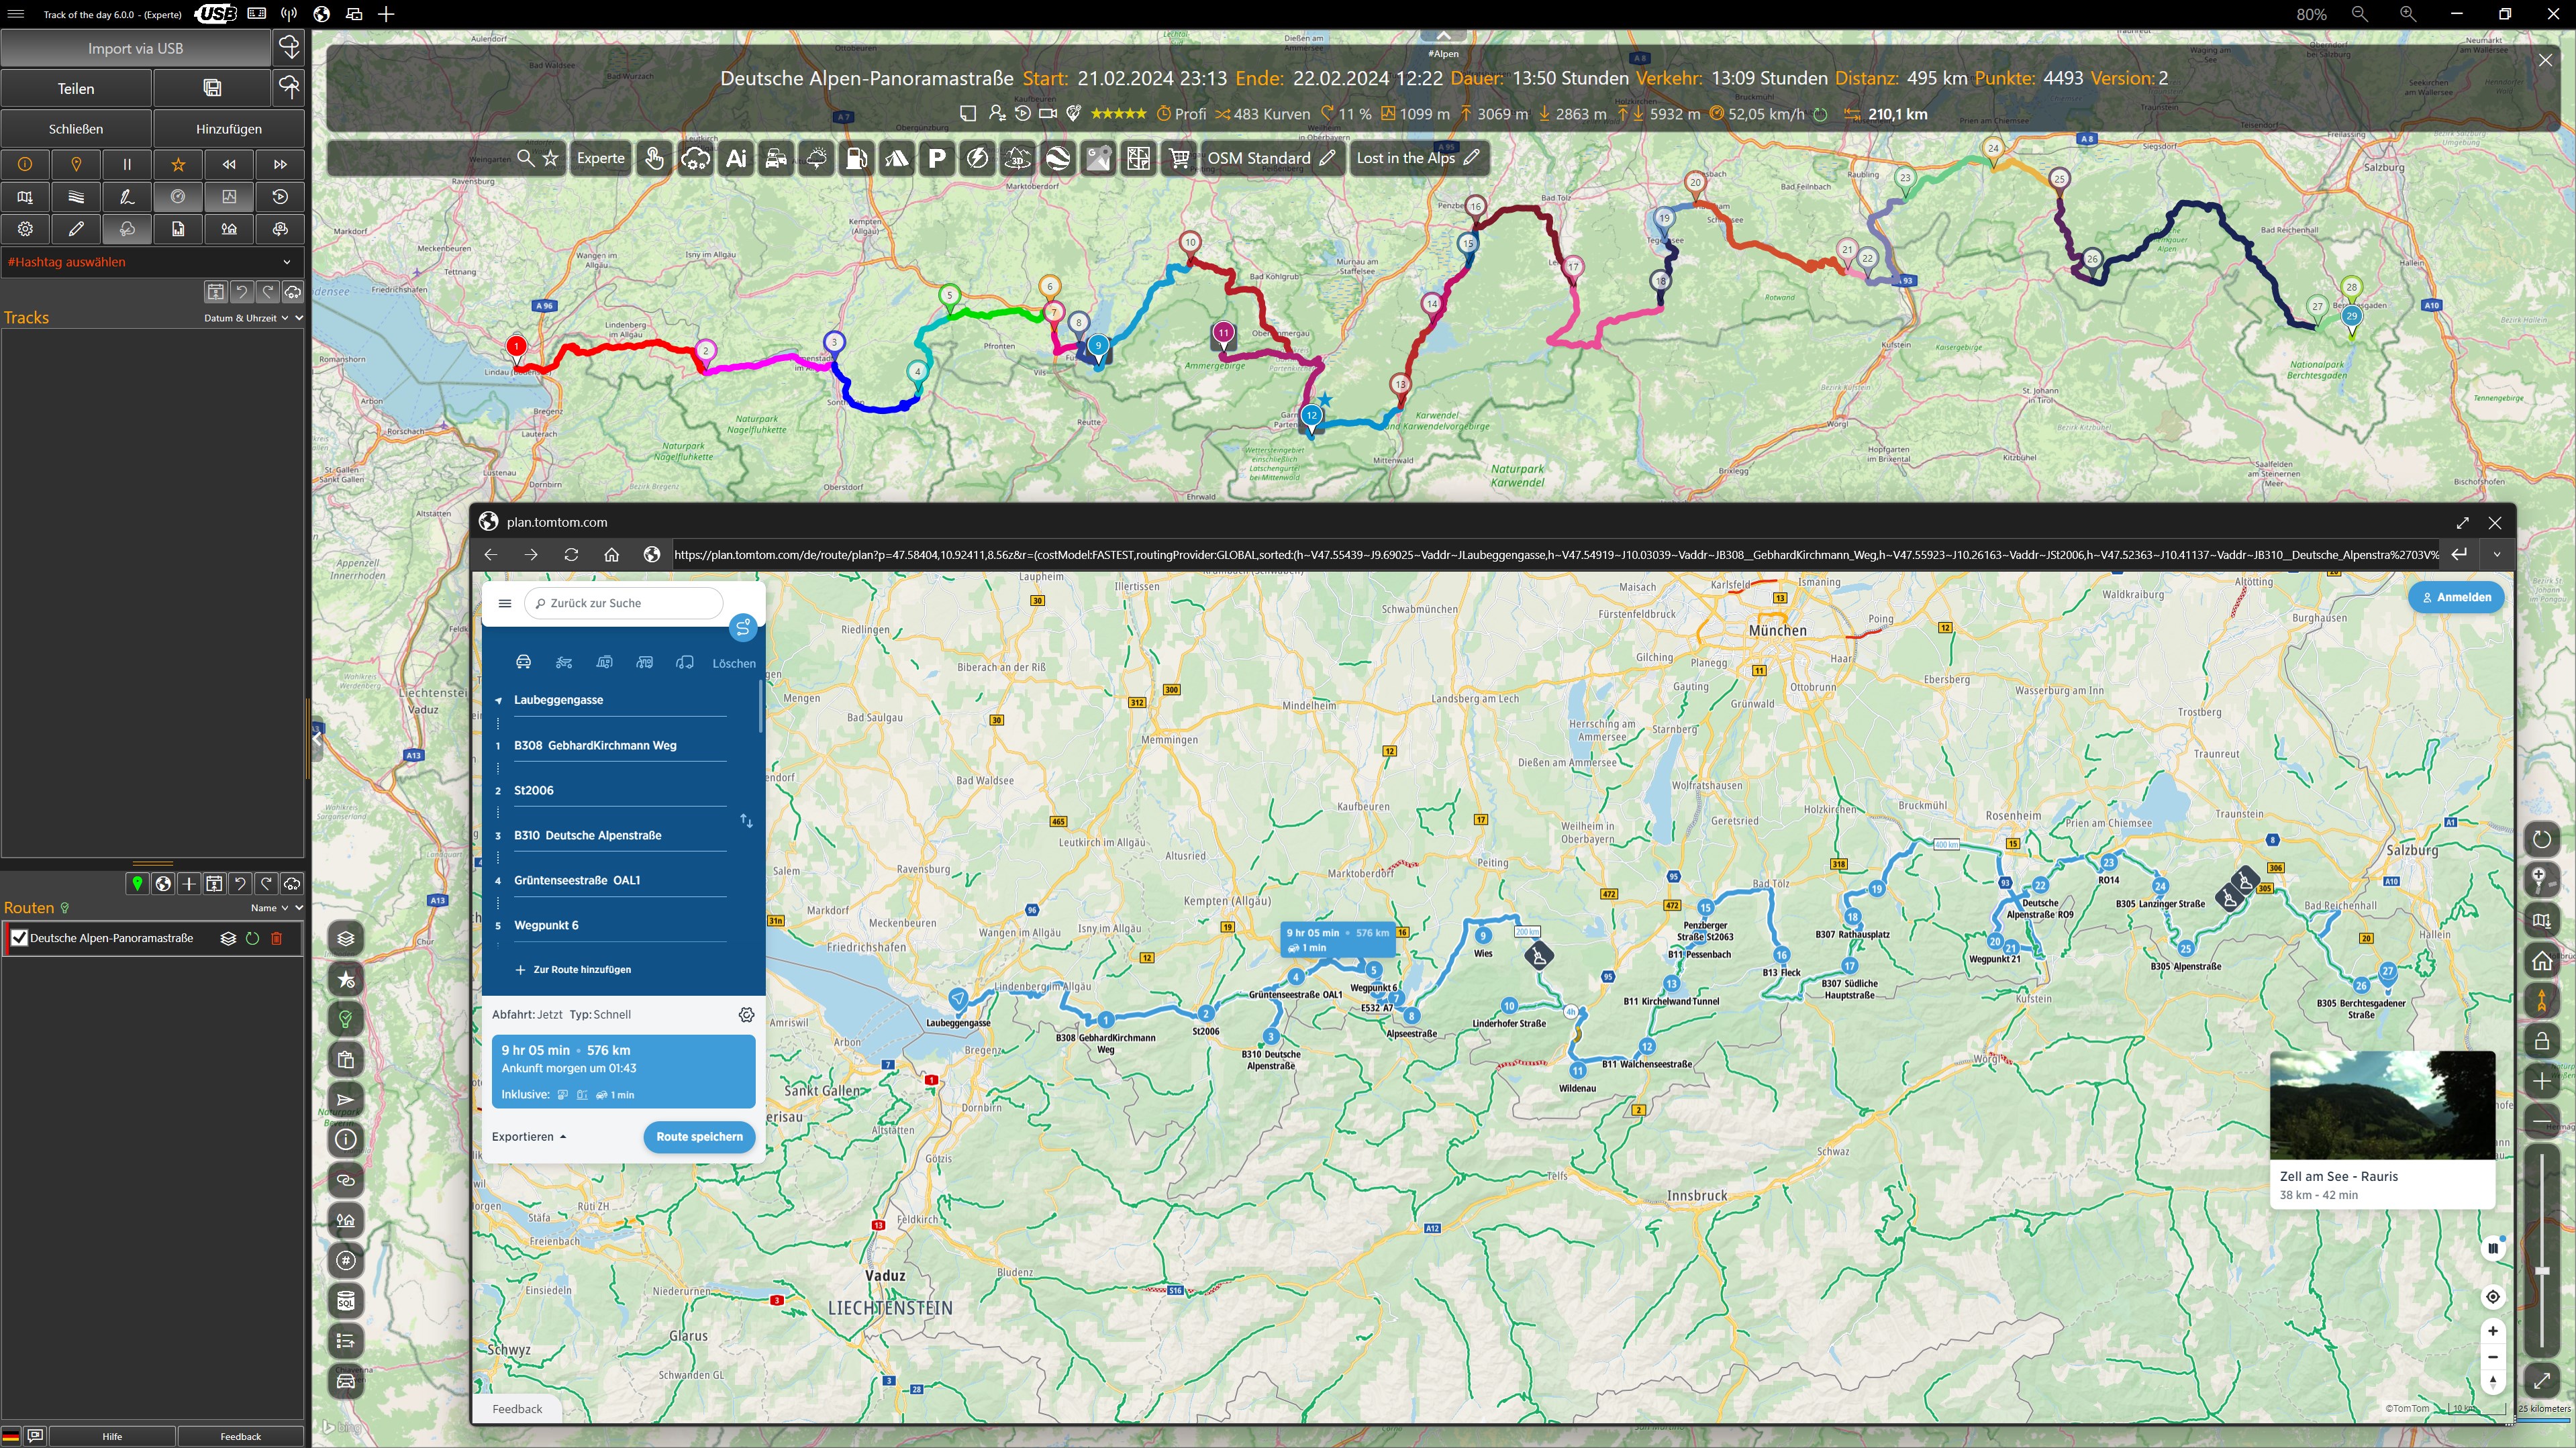Image resolution: width=2576 pixels, height=1448 pixels.
Task: Expand the #Hashtag auswählen dropdown
Action: pyautogui.click(x=287, y=262)
